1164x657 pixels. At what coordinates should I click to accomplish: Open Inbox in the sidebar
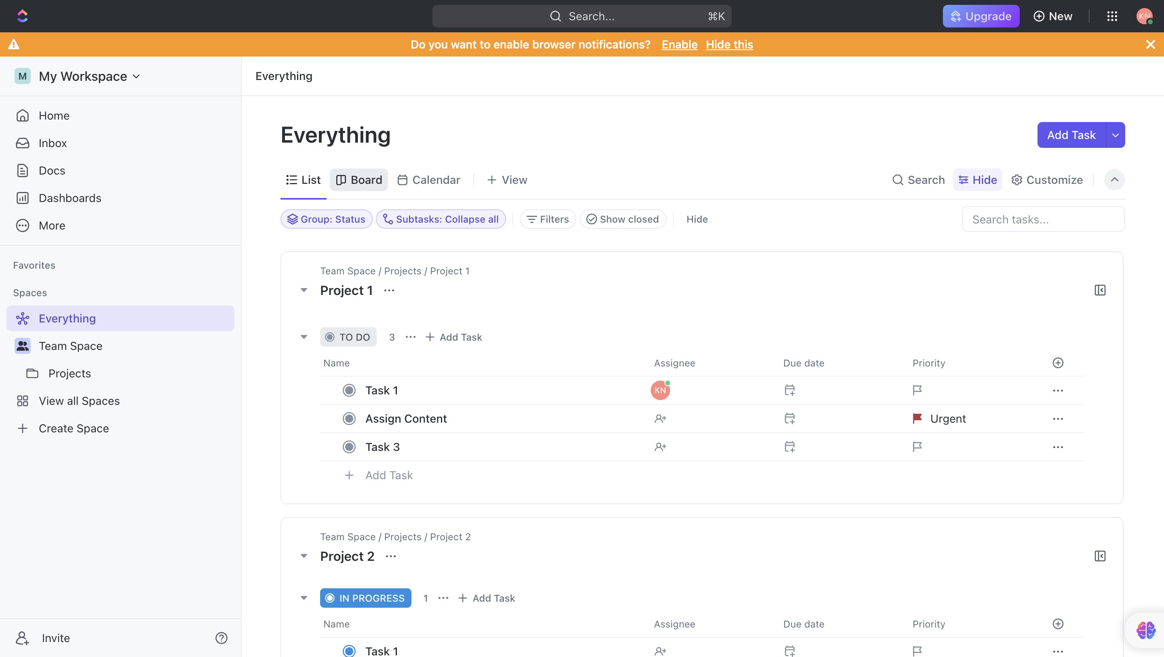(53, 143)
